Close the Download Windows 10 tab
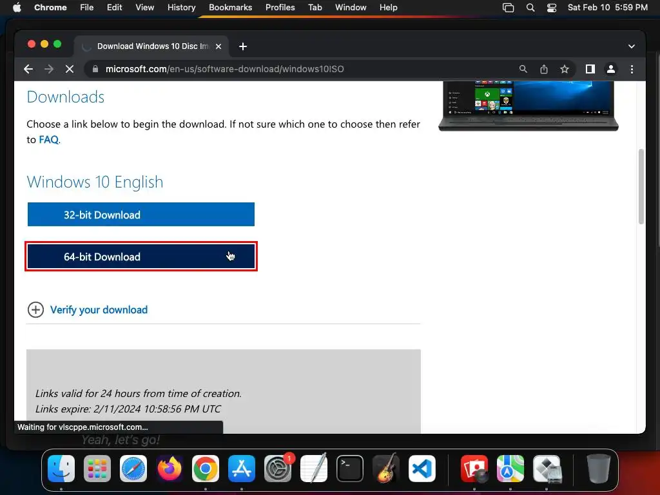This screenshot has width=660, height=495. click(x=218, y=46)
